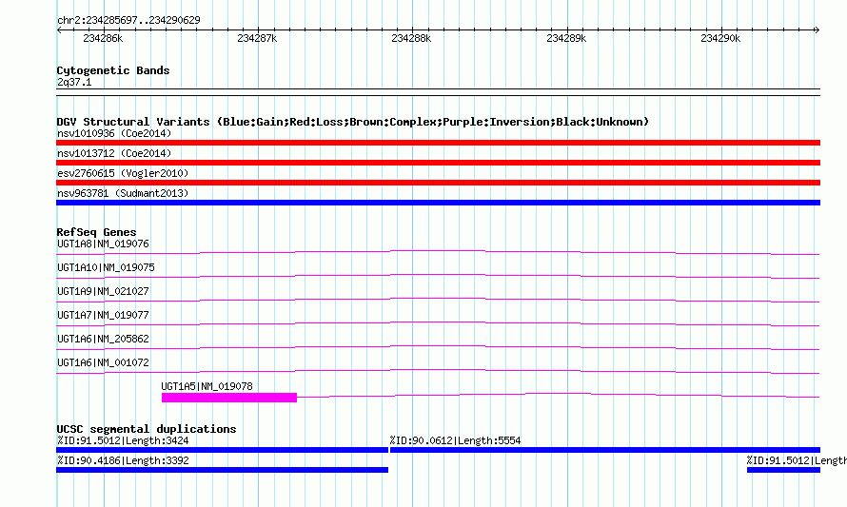Click the magenta UGT1A5 exon block
Image resolution: width=847 pixels, height=507 pixels.
[x=229, y=398]
